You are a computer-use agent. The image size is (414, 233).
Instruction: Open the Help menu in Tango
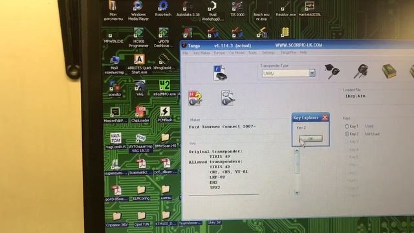click(x=303, y=52)
